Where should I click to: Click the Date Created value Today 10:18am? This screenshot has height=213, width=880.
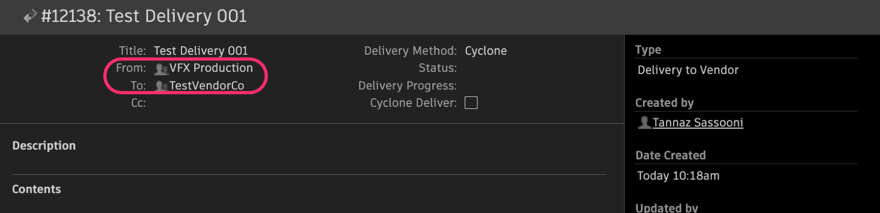[678, 176]
